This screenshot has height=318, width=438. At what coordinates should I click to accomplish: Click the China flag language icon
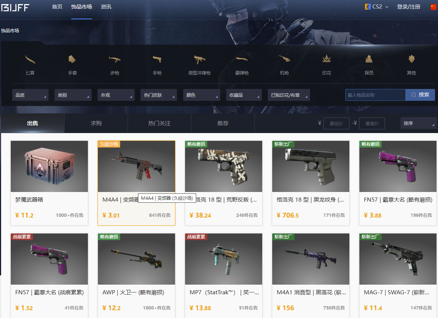click(433, 7)
